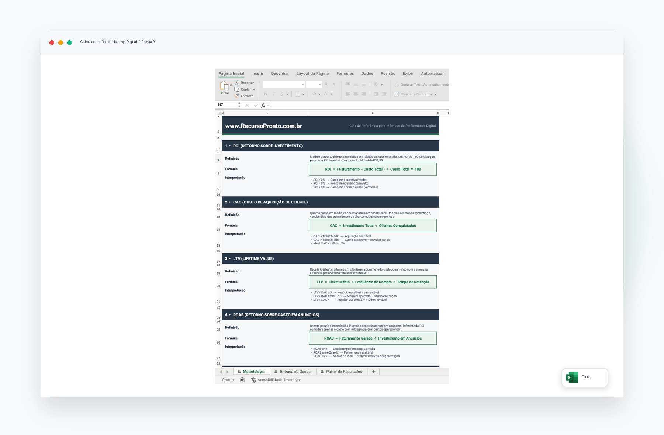Decrease font size with the smaller A icon
Image resolution: width=664 pixels, height=435 pixels.
[334, 84]
